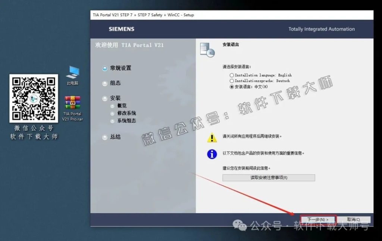
Task: Select the English installation language option
Action: [x=231, y=75]
